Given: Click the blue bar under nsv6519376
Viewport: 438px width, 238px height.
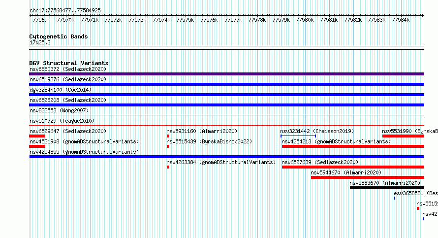Looking at the screenshot, I should coord(226,84).
